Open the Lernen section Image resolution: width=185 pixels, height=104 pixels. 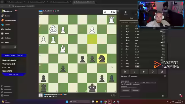(x=6, y=25)
